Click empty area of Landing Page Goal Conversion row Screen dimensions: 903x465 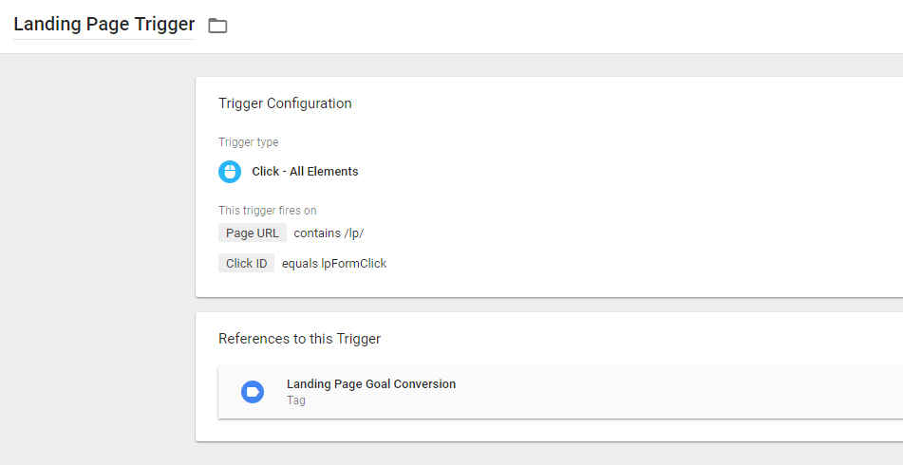(x=662, y=392)
